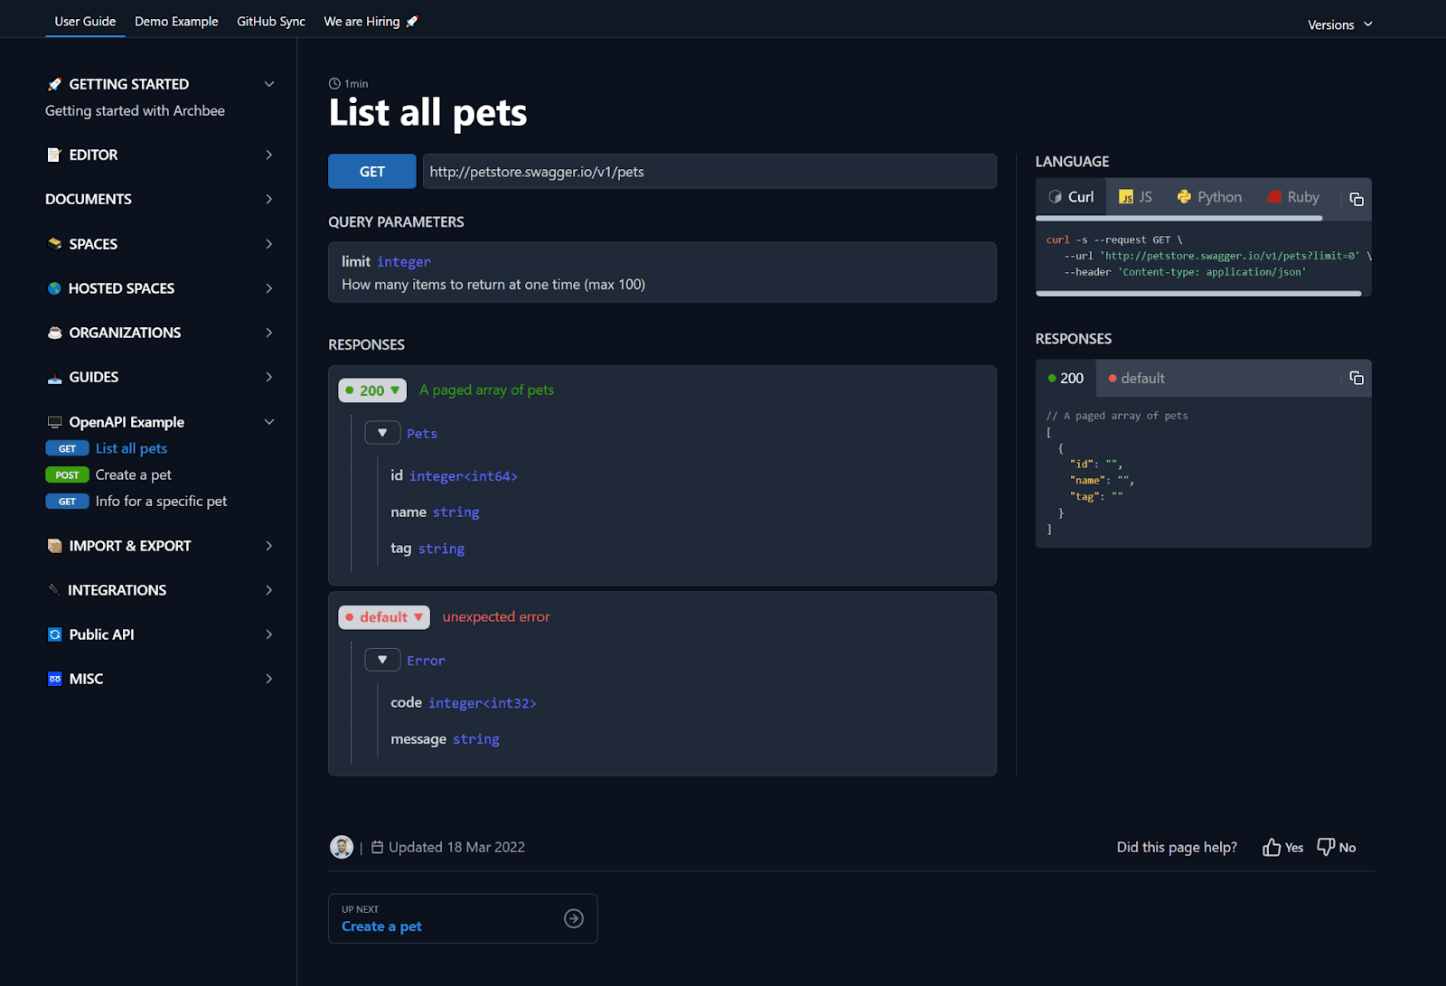Image resolution: width=1446 pixels, height=986 pixels.
Task: Select the default response example tab
Action: (1136, 379)
